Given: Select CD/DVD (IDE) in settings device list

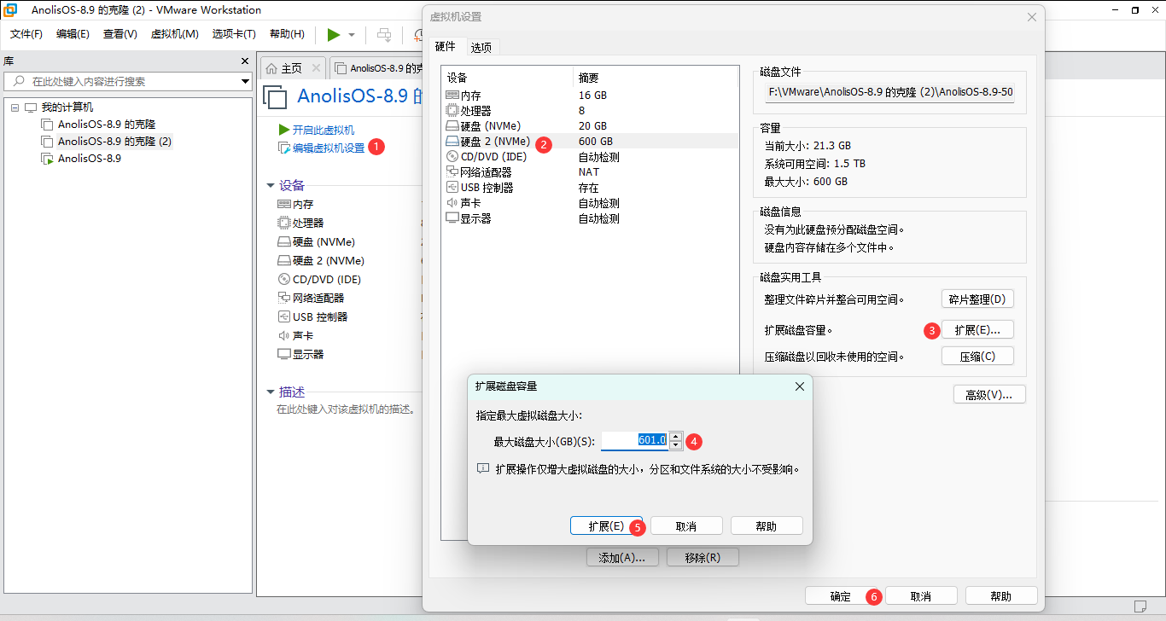Looking at the screenshot, I should pyautogui.click(x=493, y=157).
